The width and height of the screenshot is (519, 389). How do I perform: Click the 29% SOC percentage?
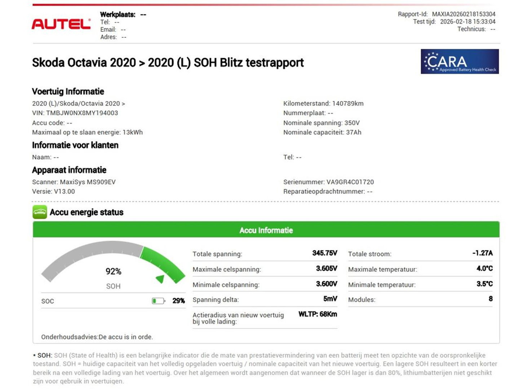[179, 300]
